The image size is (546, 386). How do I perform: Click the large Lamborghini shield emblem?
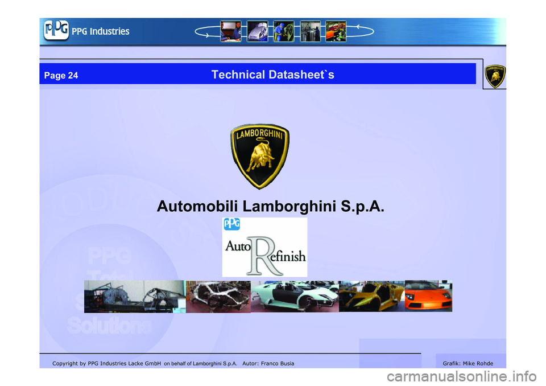point(260,157)
